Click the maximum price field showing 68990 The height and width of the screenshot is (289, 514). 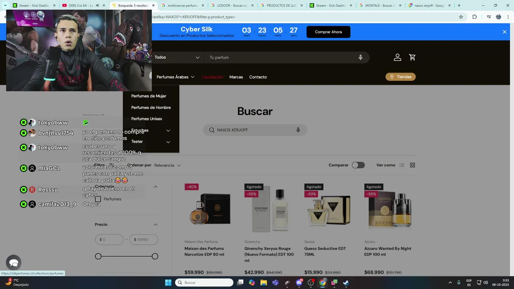144,240
